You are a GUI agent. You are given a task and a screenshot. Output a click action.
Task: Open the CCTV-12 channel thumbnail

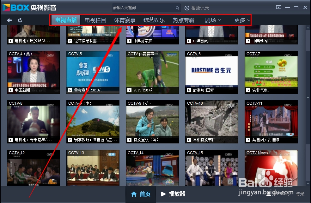(33, 168)
